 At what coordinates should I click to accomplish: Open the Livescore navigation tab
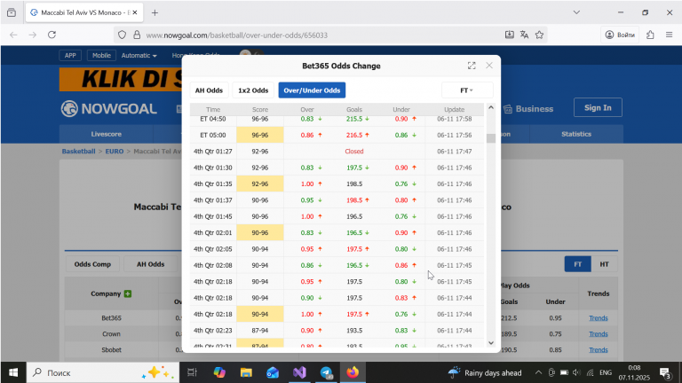[x=107, y=134]
